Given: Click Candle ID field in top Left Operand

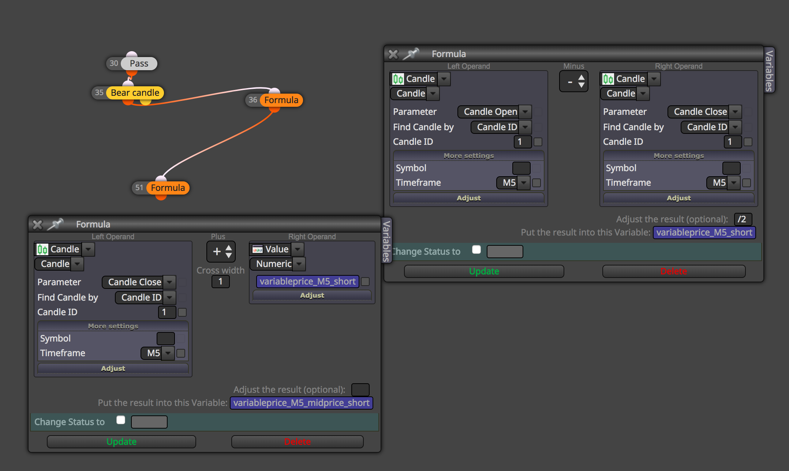Looking at the screenshot, I should tap(523, 142).
